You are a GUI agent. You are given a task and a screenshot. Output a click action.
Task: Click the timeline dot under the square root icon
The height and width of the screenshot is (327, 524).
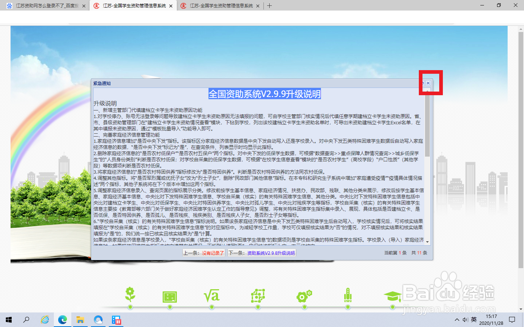pos(212,307)
